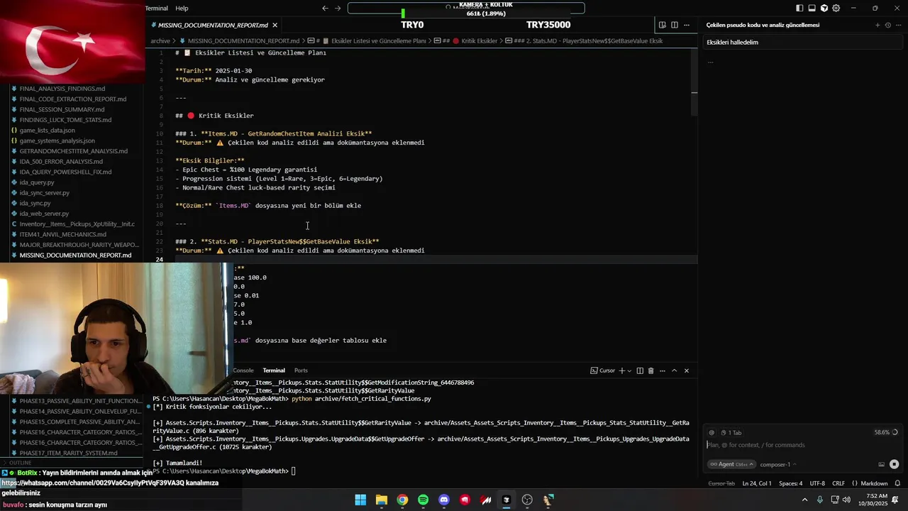The image size is (908, 511).
Task: Stop the running agent generation
Action: pyautogui.click(x=894, y=464)
